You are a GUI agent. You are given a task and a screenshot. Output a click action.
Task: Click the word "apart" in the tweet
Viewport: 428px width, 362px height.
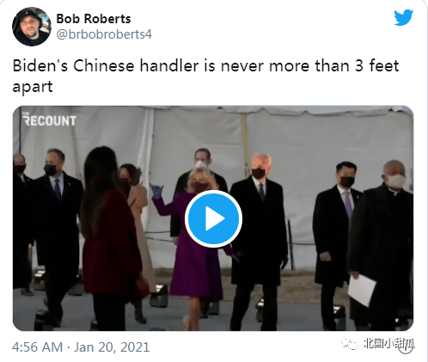tap(33, 87)
